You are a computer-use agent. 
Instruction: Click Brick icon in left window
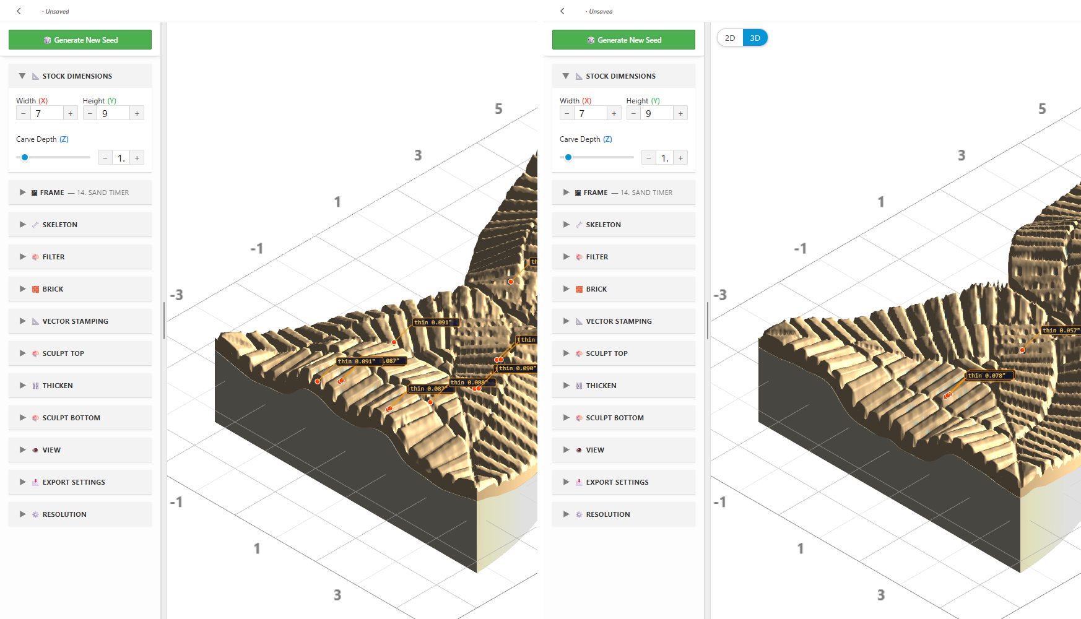tap(35, 289)
